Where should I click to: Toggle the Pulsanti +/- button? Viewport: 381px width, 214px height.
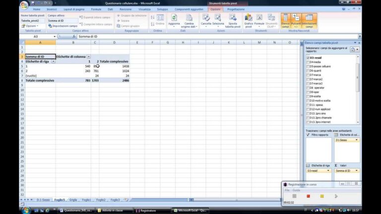pyautogui.click(x=296, y=21)
